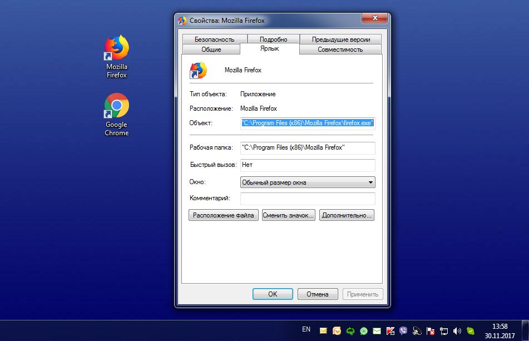Select the Ярлык tab
The image size is (529, 341).
click(270, 48)
